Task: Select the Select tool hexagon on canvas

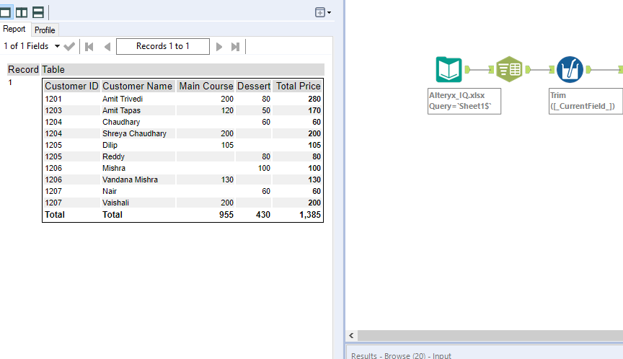Action: [x=509, y=69]
